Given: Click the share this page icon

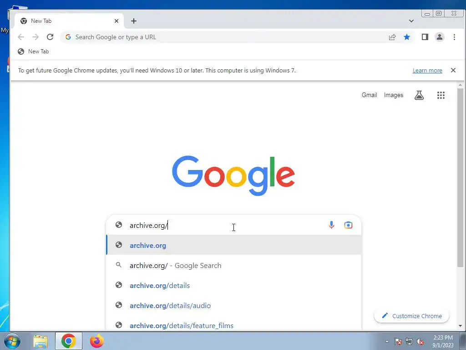Looking at the screenshot, I should [x=392, y=37].
